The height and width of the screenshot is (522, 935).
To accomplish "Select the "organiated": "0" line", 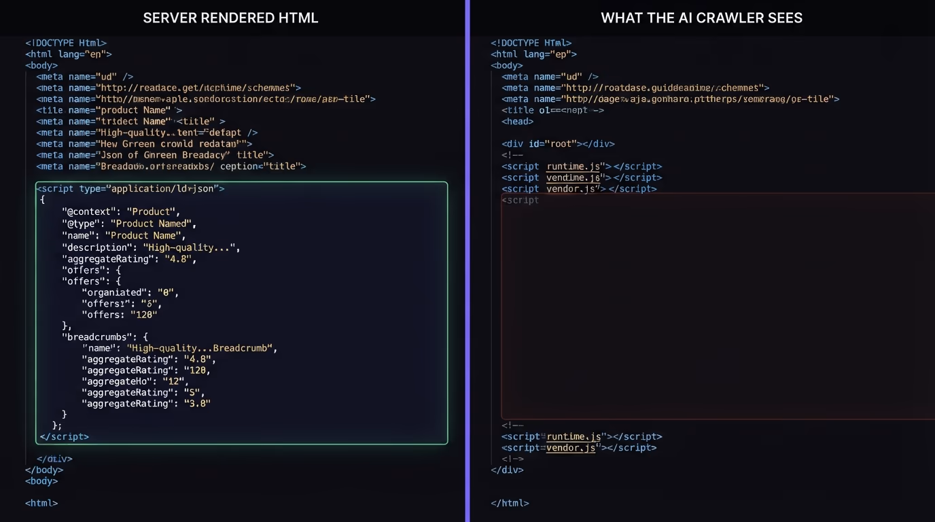I will (130, 292).
